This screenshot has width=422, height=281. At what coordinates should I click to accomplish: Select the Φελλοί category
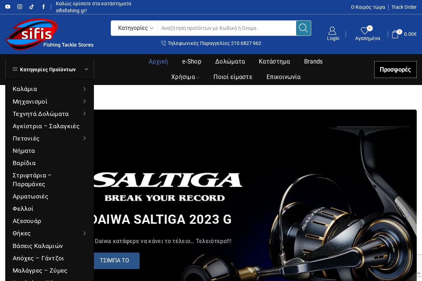[x=23, y=209]
